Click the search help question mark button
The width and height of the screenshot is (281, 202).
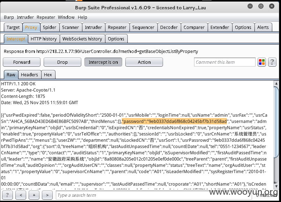pyautogui.click(x=7, y=195)
